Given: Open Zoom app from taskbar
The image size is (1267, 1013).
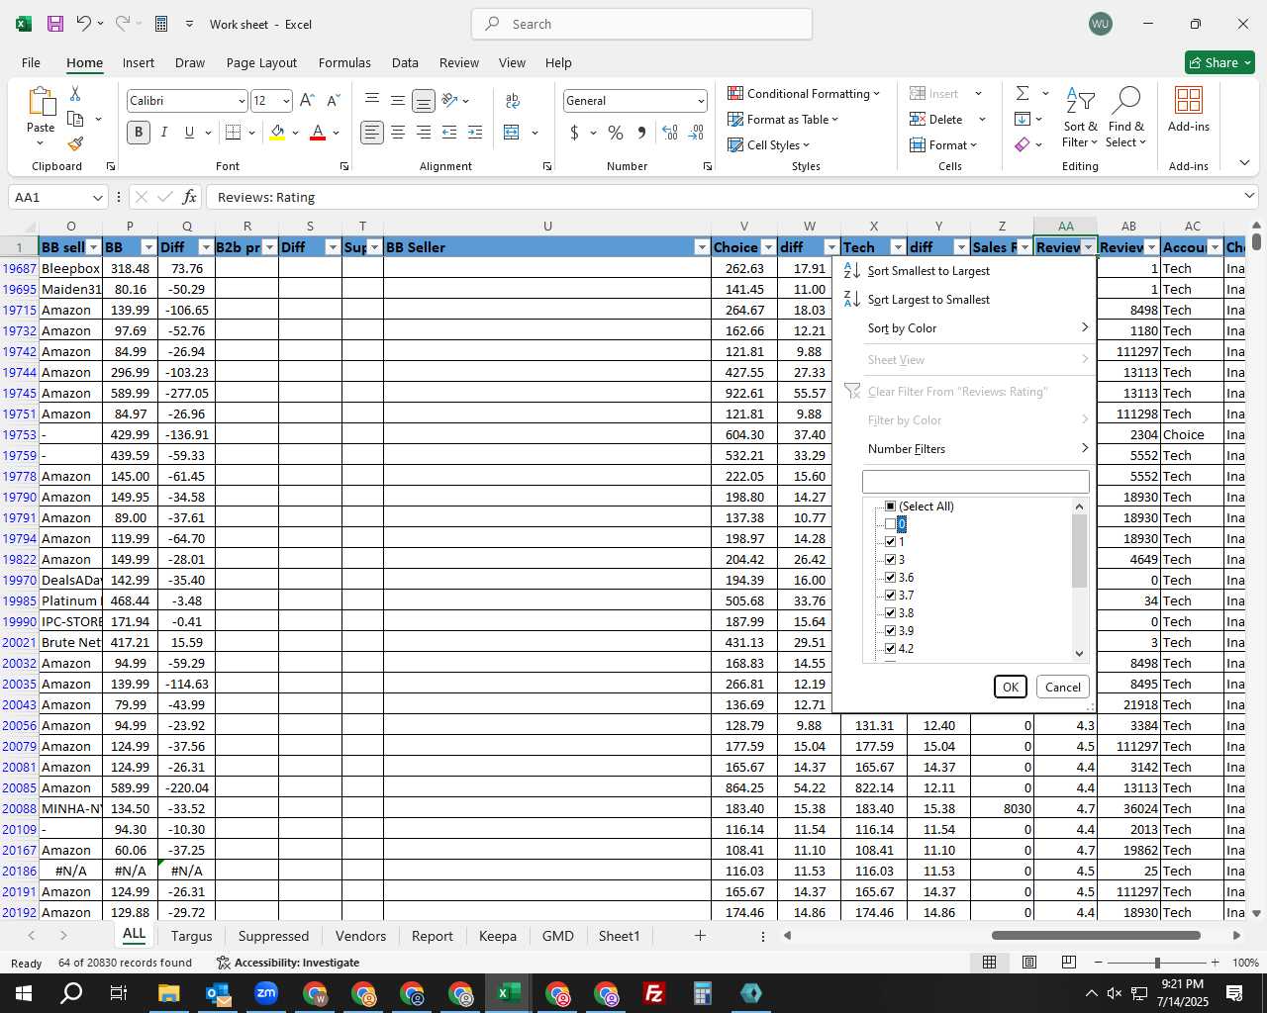Looking at the screenshot, I should [x=265, y=993].
